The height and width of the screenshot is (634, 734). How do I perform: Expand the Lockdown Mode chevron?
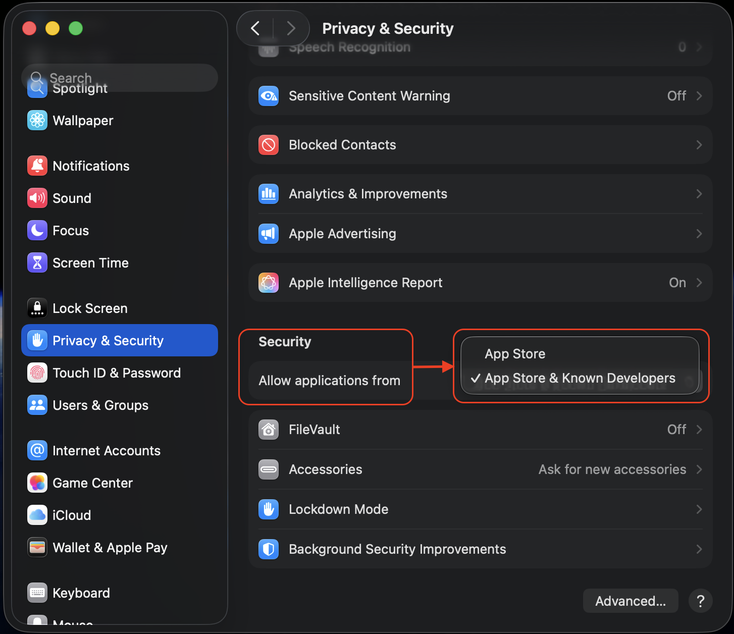(699, 509)
